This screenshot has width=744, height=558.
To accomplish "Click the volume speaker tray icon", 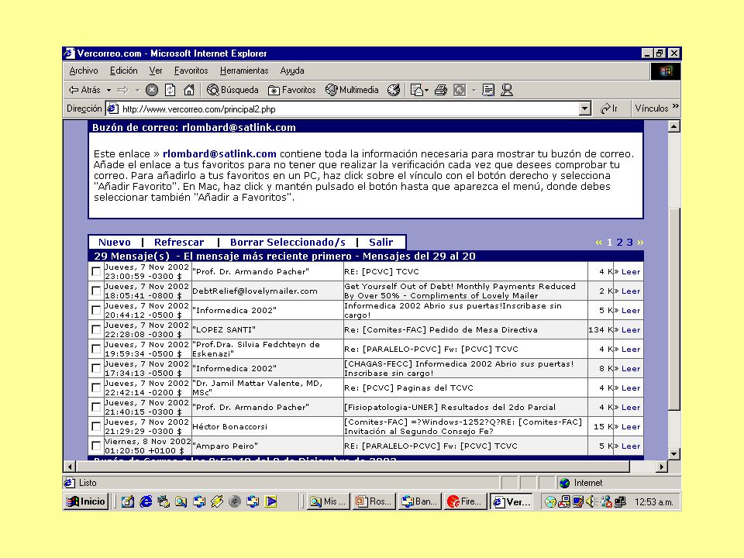I will point(591,501).
